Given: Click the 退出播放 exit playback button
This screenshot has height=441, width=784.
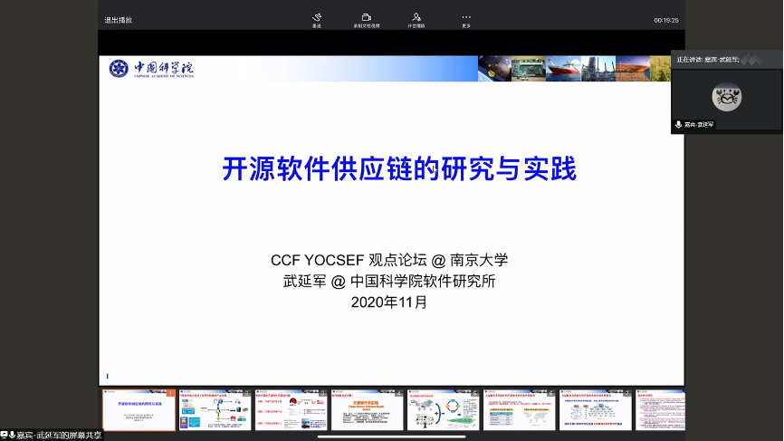Looking at the screenshot, I should (x=118, y=20).
